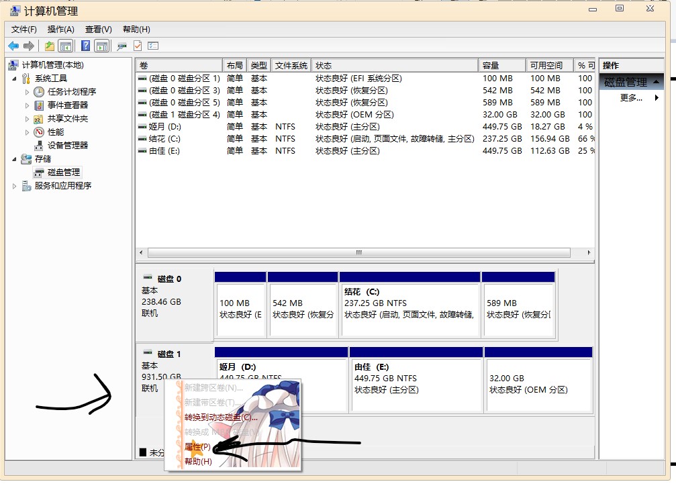Click Show/Hide Action Pane toolbar icon
The height and width of the screenshot is (496, 676).
pyautogui.click(x=102, y=46)
